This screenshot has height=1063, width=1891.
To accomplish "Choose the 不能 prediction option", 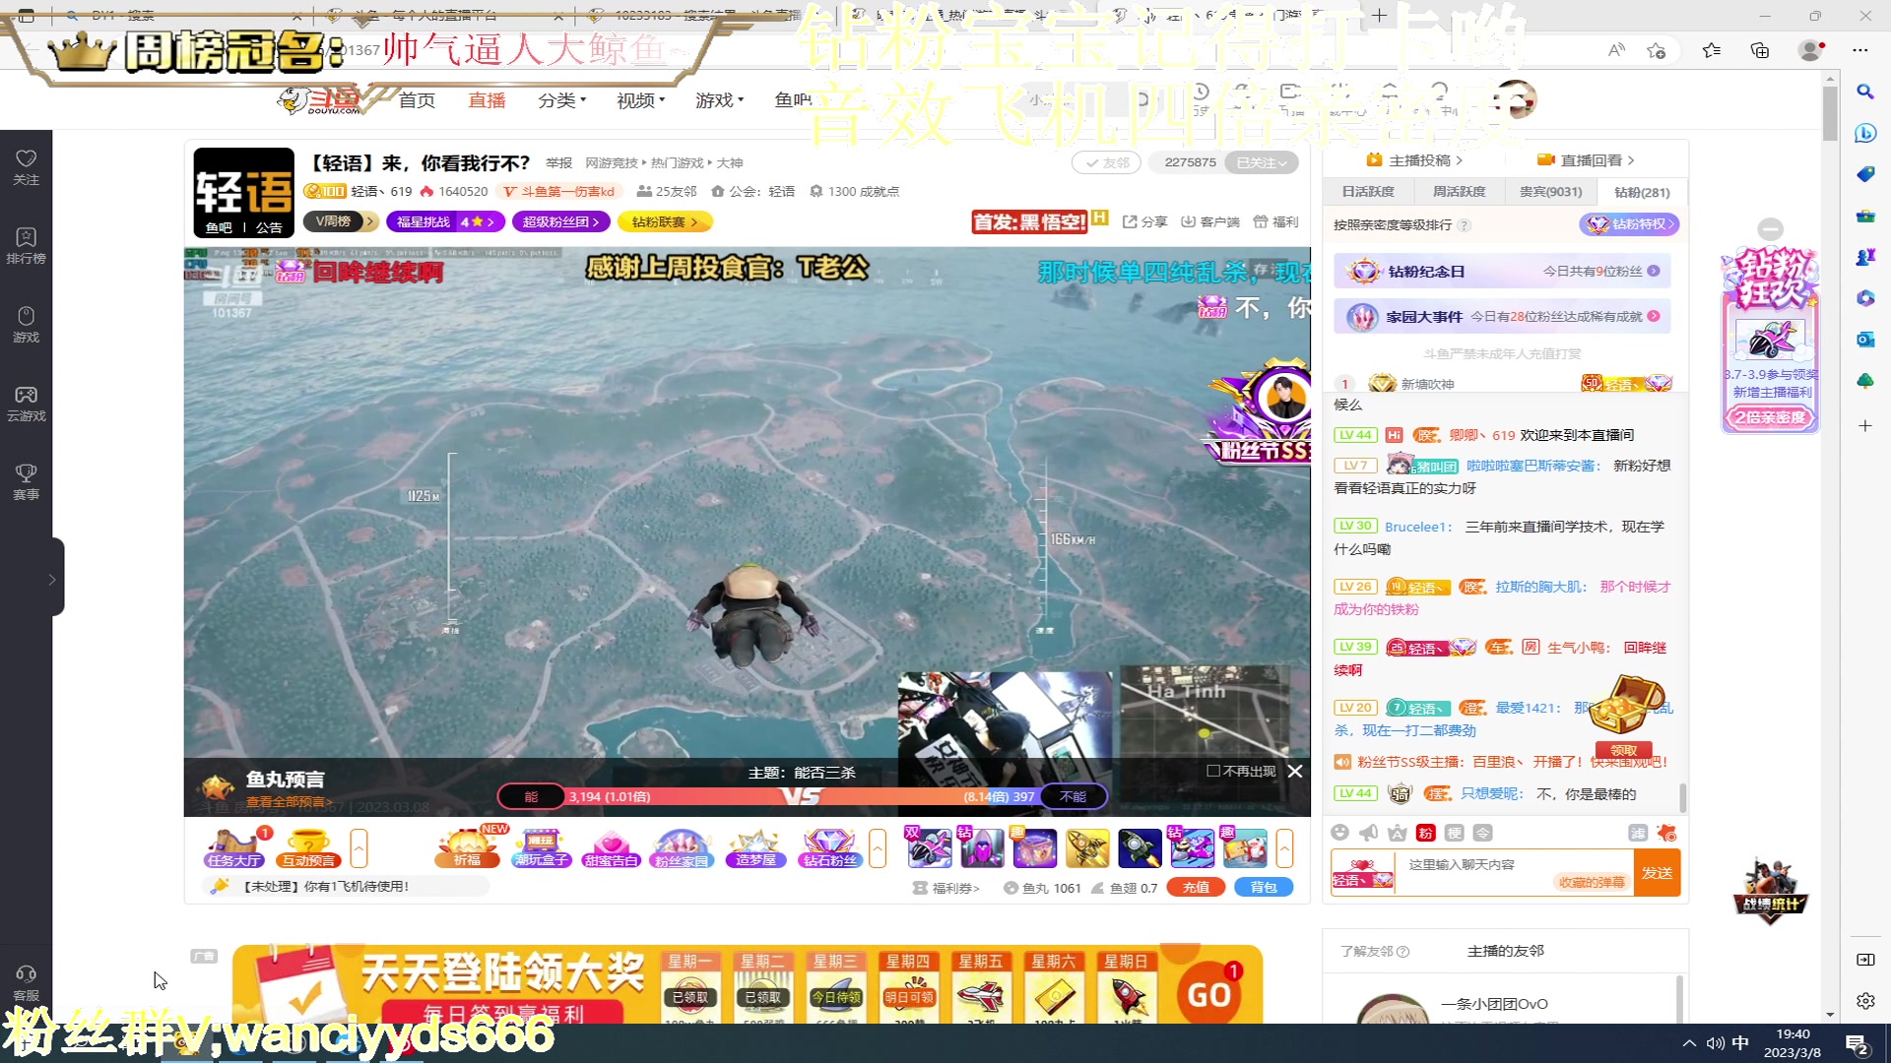I will pyautogui.click(x=1073, y=796).
